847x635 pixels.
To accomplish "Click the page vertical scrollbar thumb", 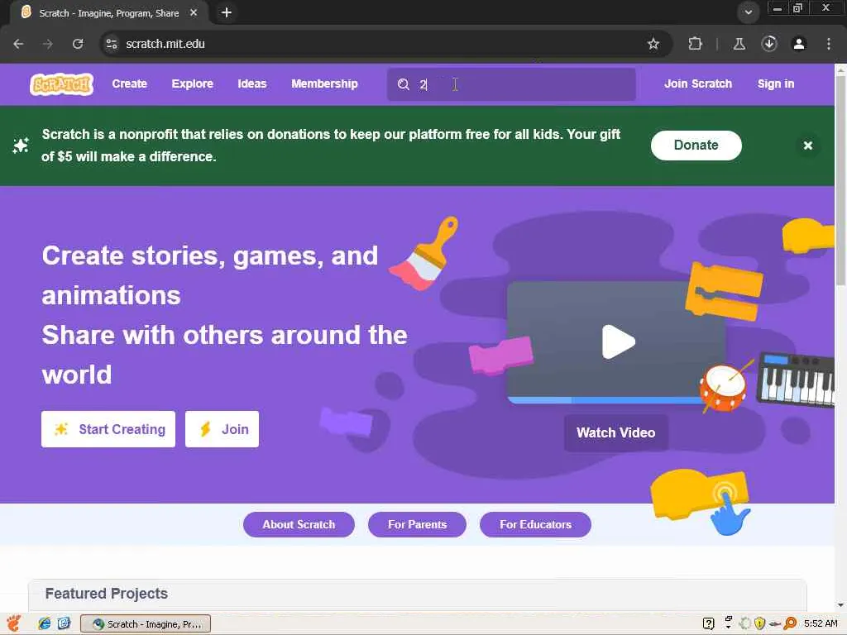I will click(x=840, y=179).
